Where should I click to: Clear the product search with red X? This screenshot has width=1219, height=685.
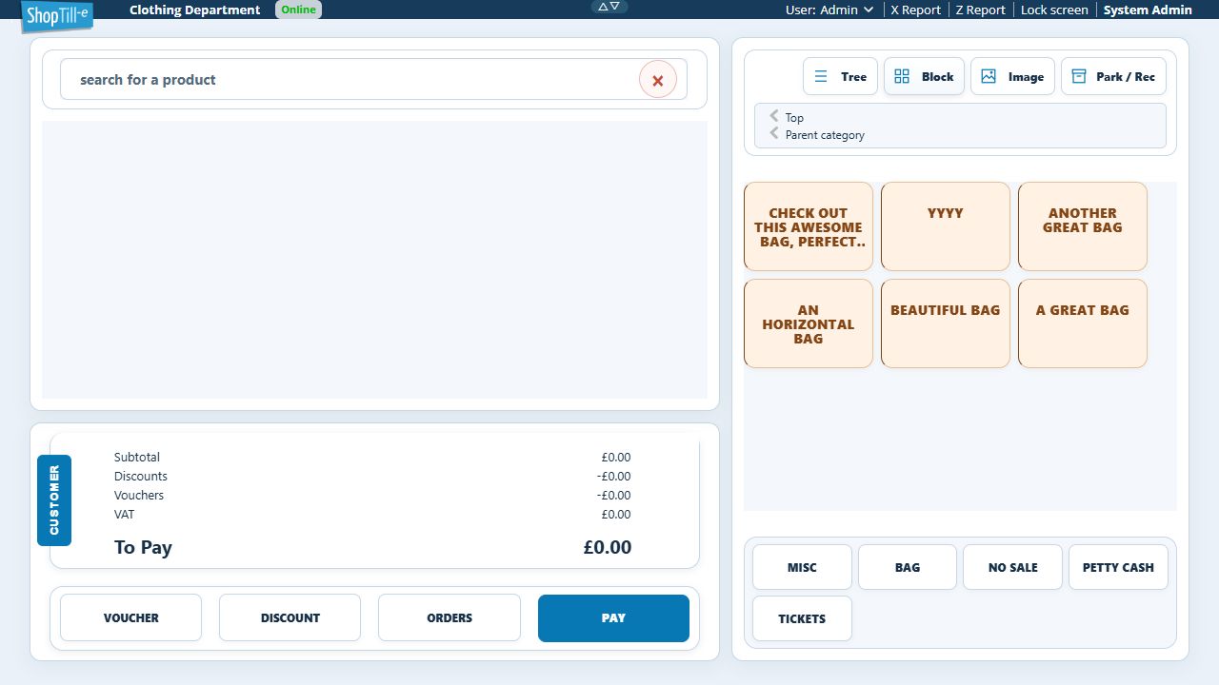pos(658,80)
